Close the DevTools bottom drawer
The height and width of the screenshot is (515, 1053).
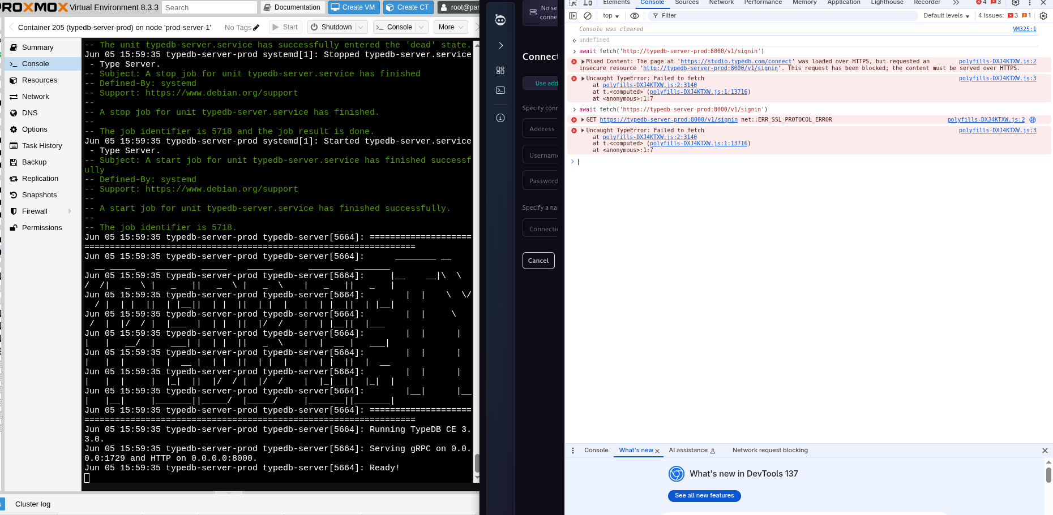(x=1045, y=451)
